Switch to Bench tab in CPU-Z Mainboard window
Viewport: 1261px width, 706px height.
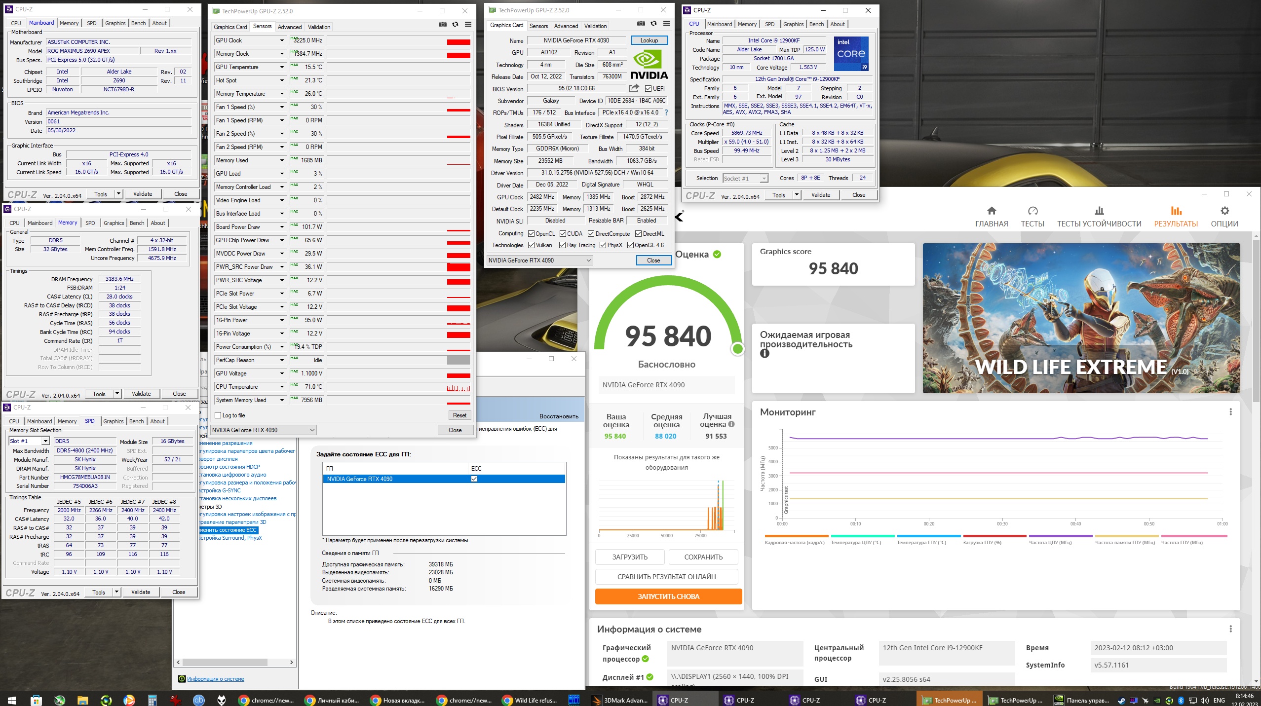pyautogui.click(x=139, y=23)
